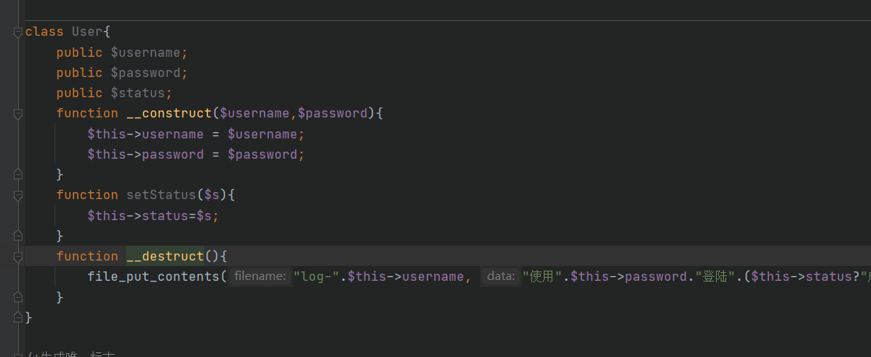871x357 pixels.
Task: Click "function" keyword before __destruct
Action: pyautogui.click(x=87, y=256)
